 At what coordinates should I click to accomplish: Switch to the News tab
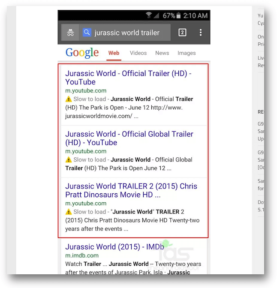click(162, 53)
